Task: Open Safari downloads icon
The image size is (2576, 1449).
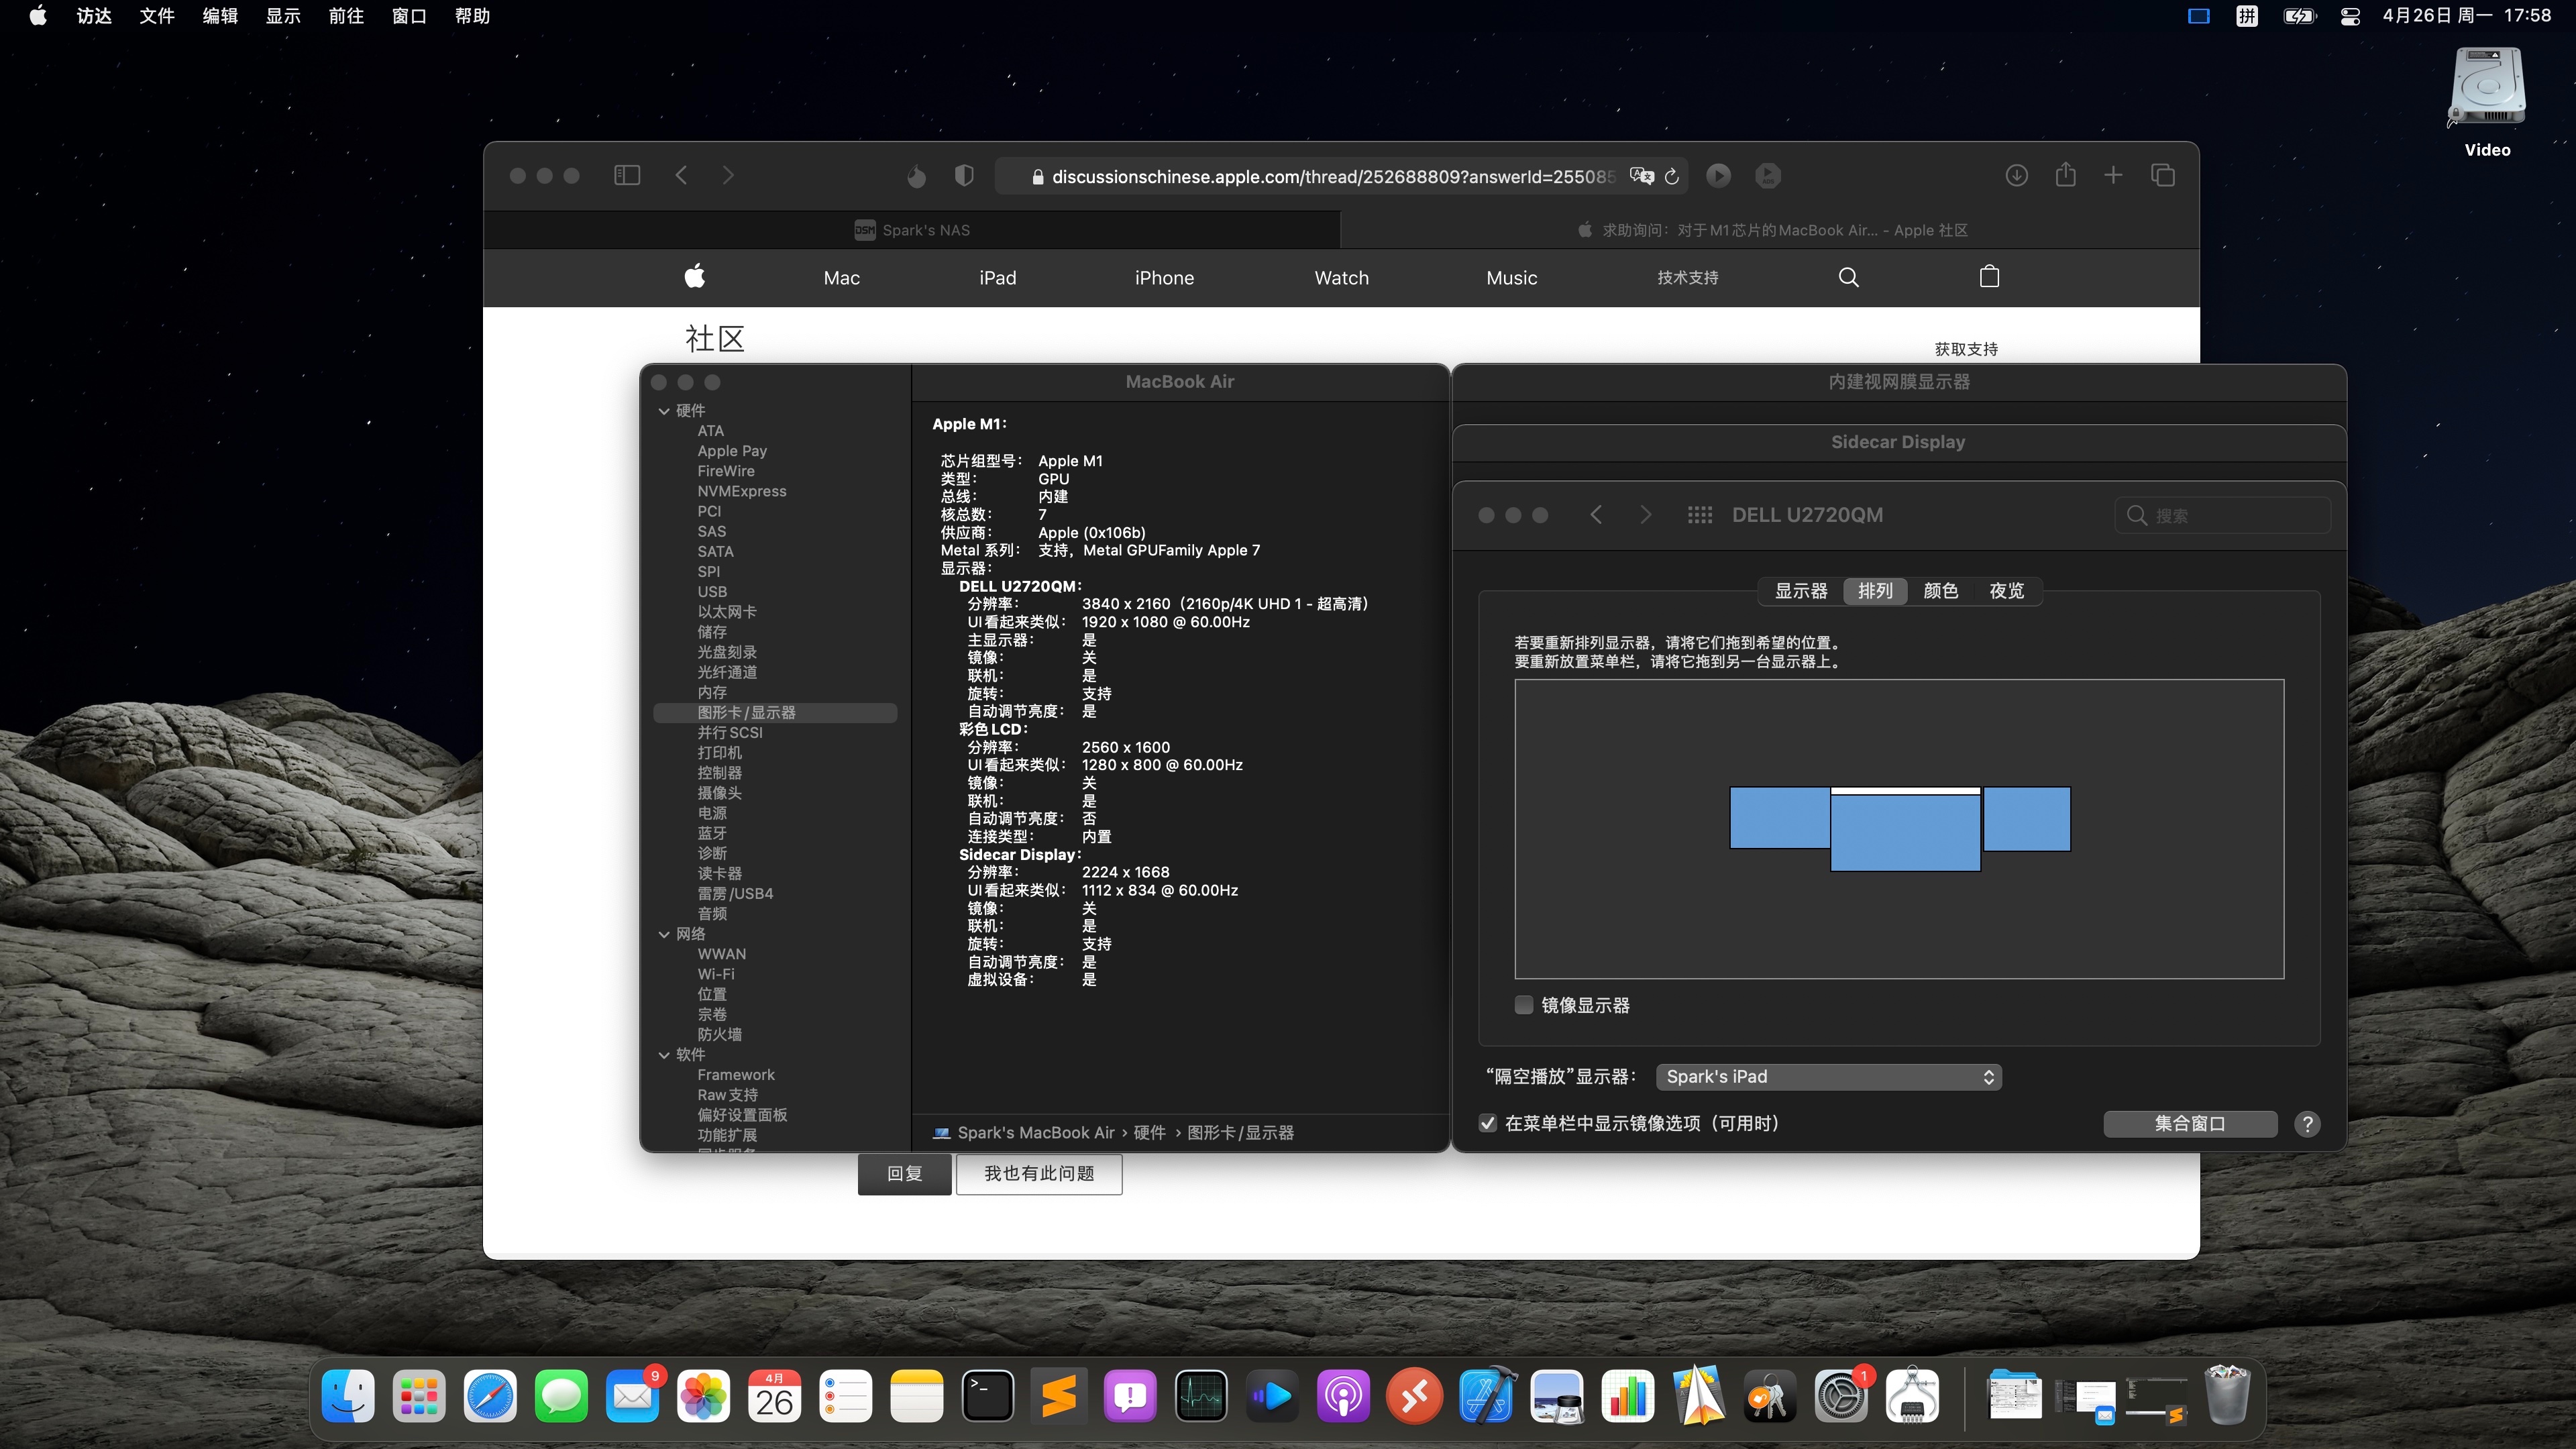Action: pos(2016,176)
